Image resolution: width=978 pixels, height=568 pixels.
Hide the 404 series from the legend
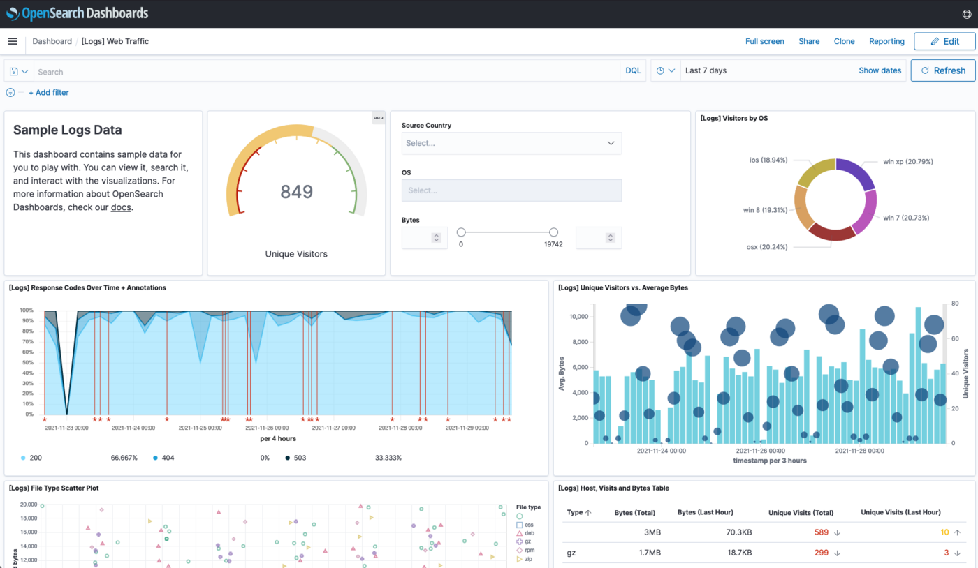[x=162, y=457]
